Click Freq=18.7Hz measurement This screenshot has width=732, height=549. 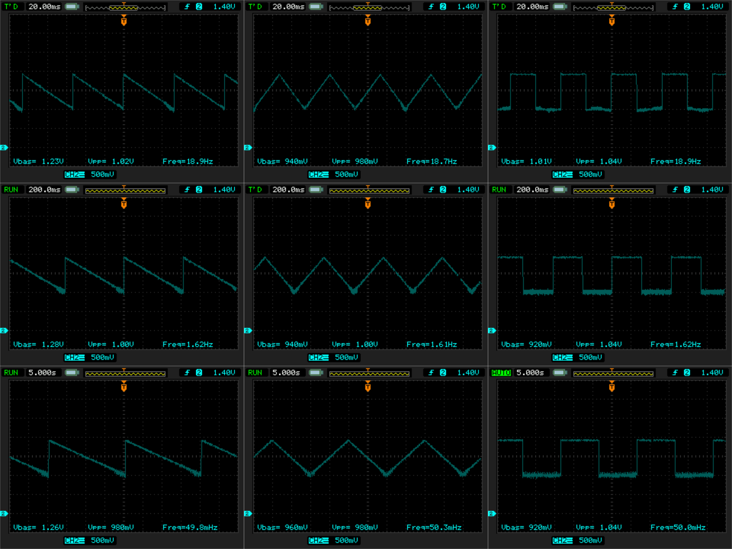[x=432, y=161]
